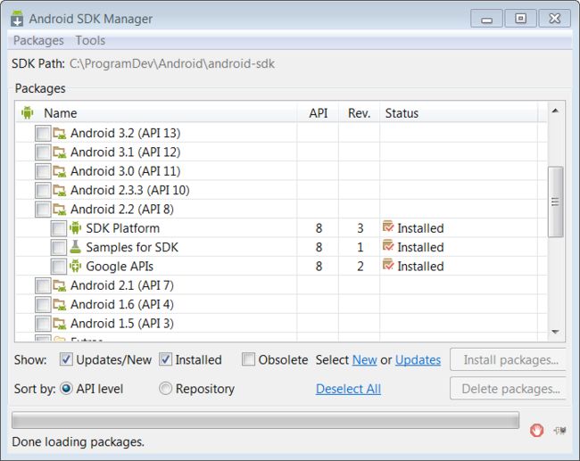Tick the Google APIs checkbox
580x461 pixels.
pos(58,267)
